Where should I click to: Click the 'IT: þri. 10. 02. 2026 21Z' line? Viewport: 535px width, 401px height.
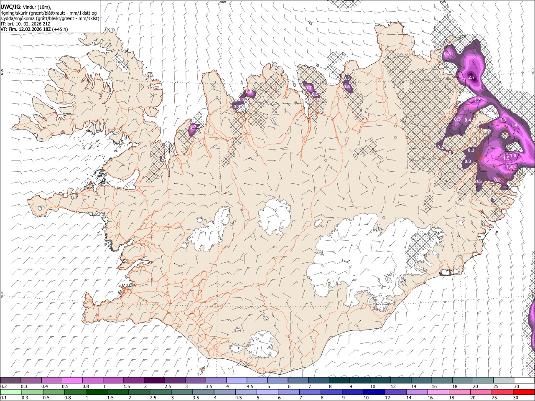[x=25, y=24]
